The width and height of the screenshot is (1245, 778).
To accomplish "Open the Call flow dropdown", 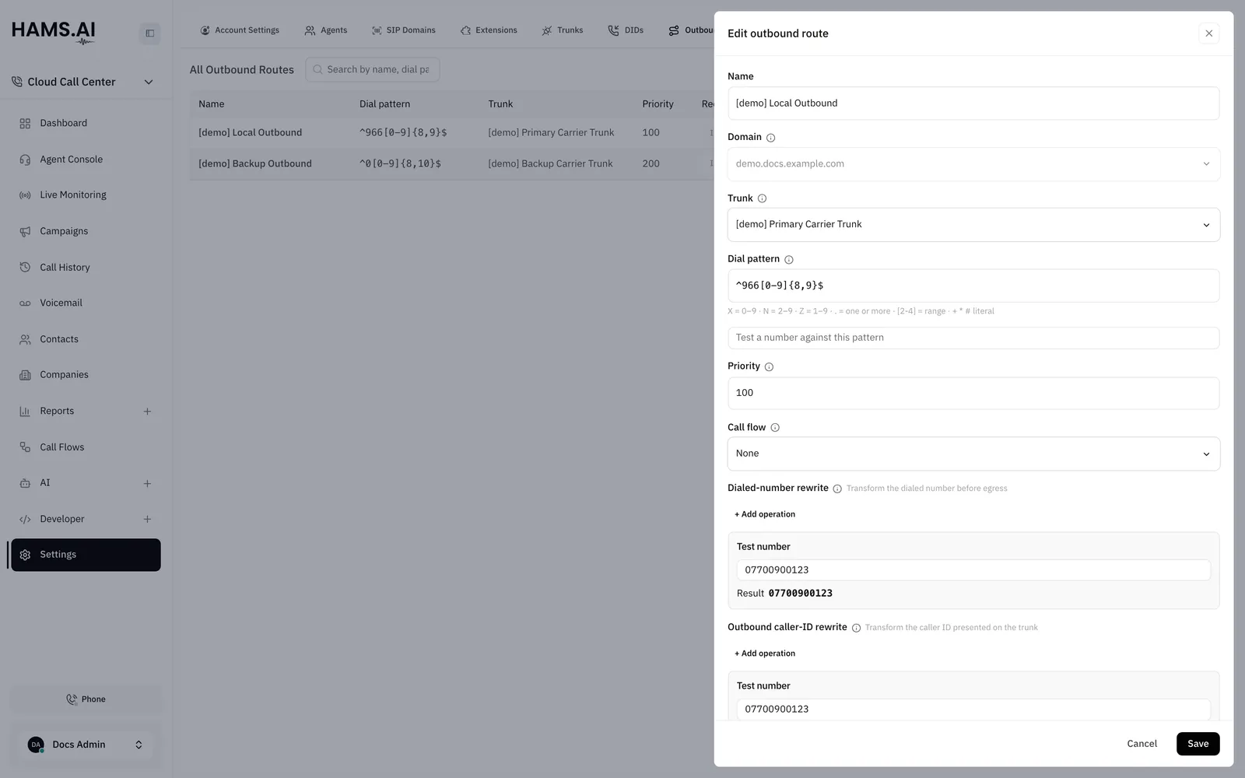I will click(973, 454).
